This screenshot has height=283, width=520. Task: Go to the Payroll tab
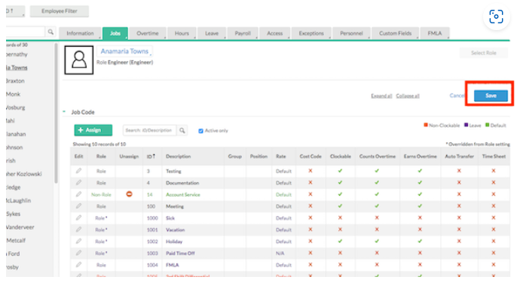click(x=243, y=33)
